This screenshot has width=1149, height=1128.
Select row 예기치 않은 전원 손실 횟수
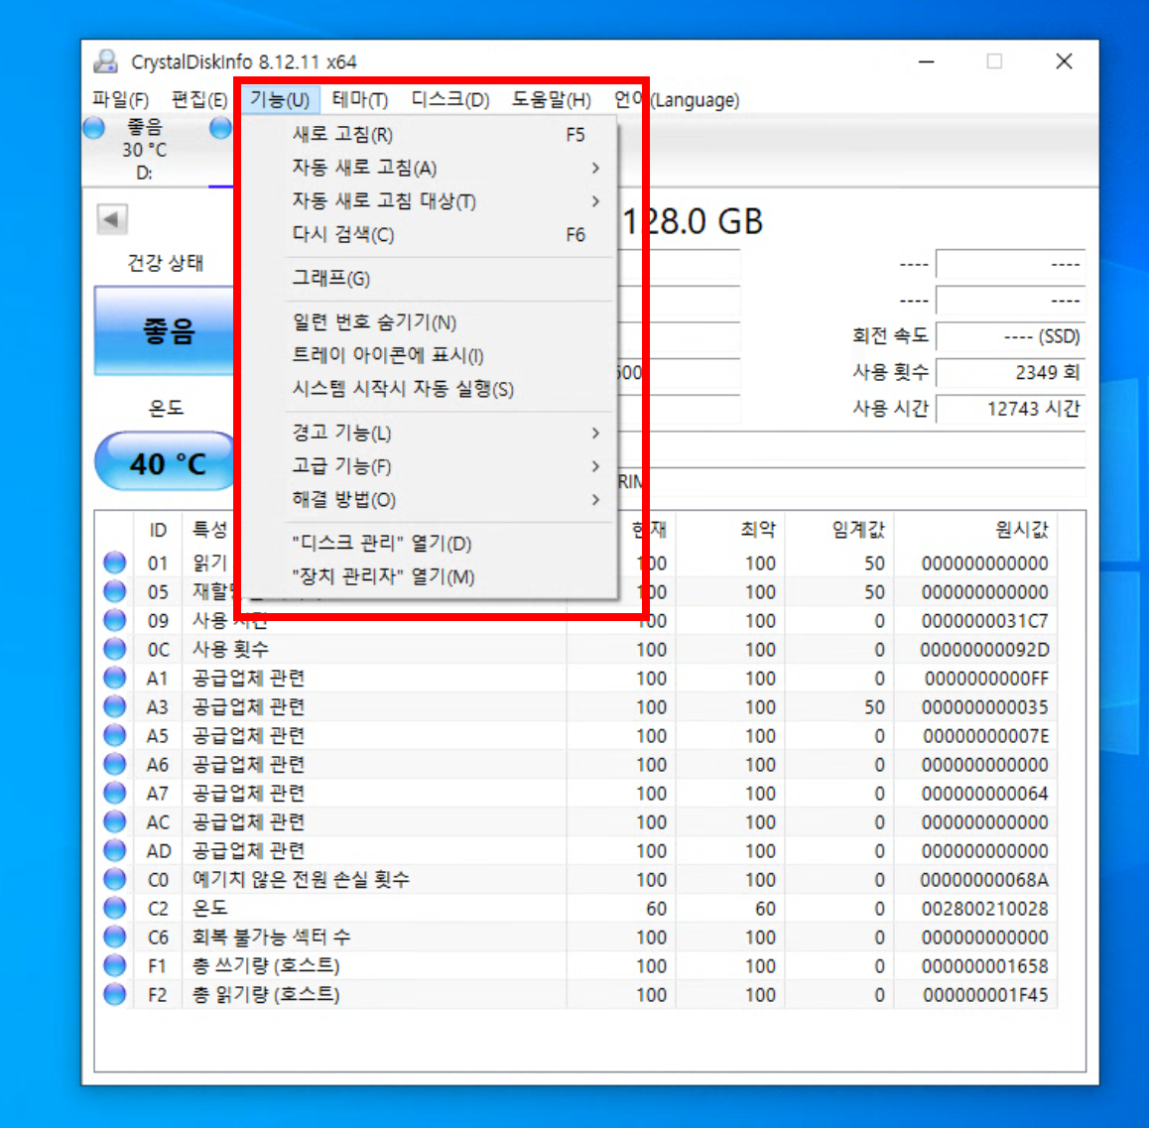[575, 879]
